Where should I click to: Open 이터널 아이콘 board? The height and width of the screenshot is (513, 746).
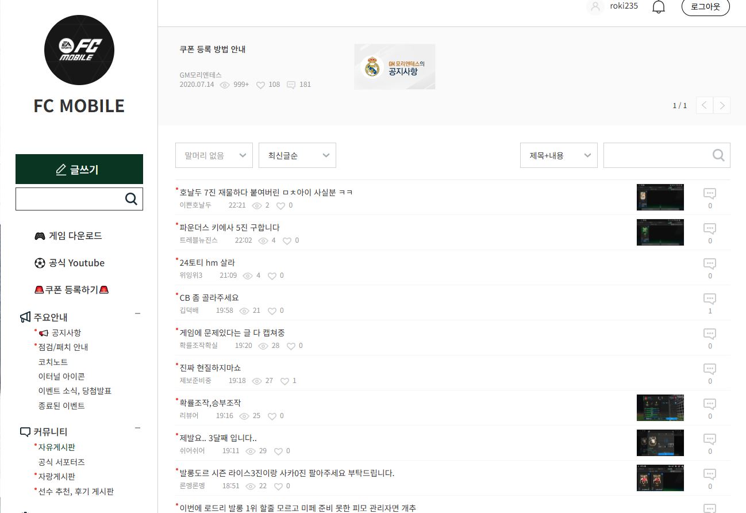coord(61,376)
